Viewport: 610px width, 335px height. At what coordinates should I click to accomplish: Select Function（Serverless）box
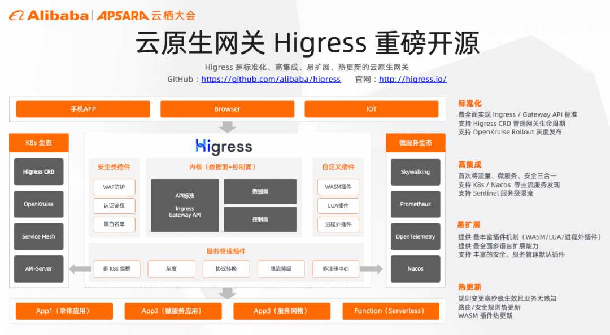click(x=391, y=311)
